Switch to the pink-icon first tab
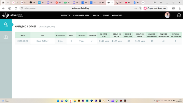 pyautogui.click(x=15, y=3)
